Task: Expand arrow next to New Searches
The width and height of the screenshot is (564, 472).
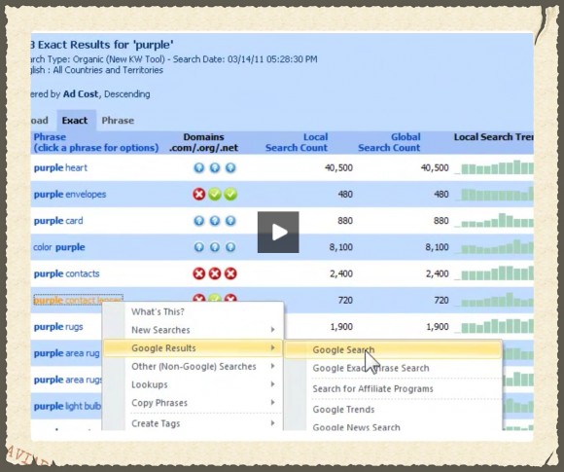Action: (272, 330)
